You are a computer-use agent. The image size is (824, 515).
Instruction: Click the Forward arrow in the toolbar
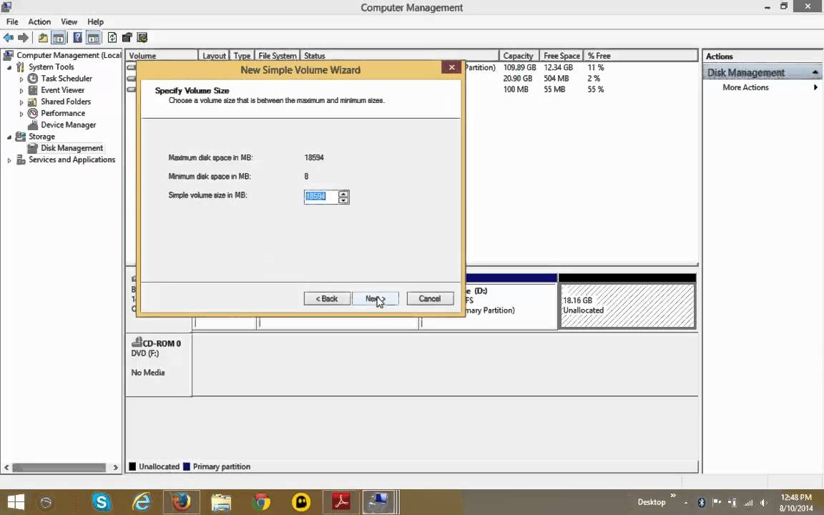[x=23, y=38]
